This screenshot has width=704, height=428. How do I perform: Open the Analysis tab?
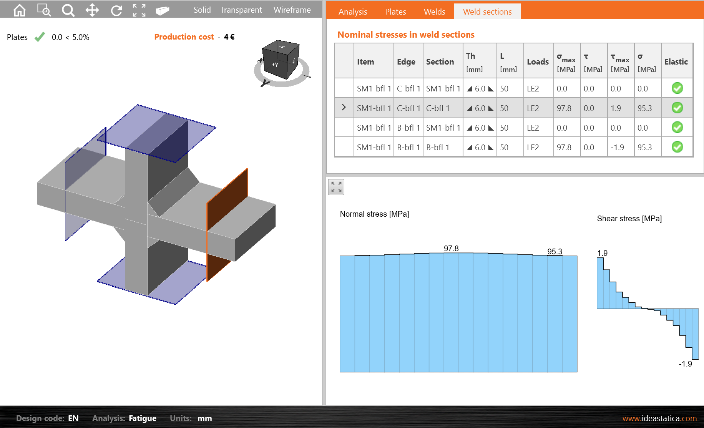[353, 12]
